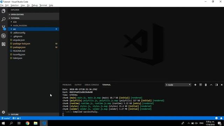Screen dimensions: 224x126
Task: Maximize the panel size with chevron-up icon
Action: click(x=211, y=85)
